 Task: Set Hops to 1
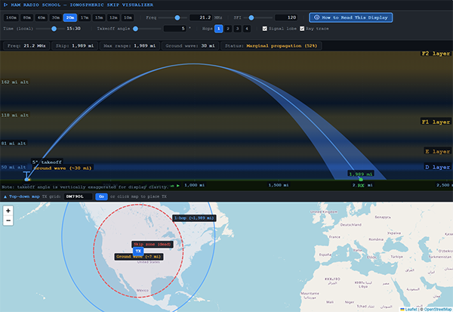(219, 29)
